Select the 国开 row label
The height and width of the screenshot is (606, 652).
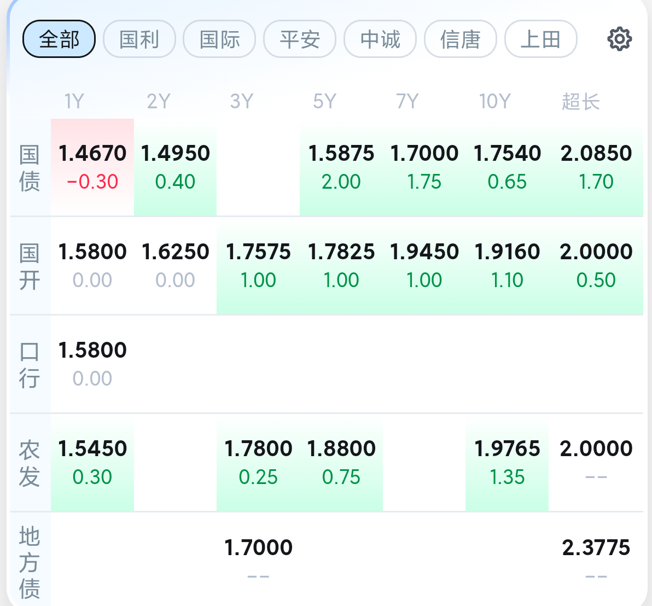tap(30, 266)
